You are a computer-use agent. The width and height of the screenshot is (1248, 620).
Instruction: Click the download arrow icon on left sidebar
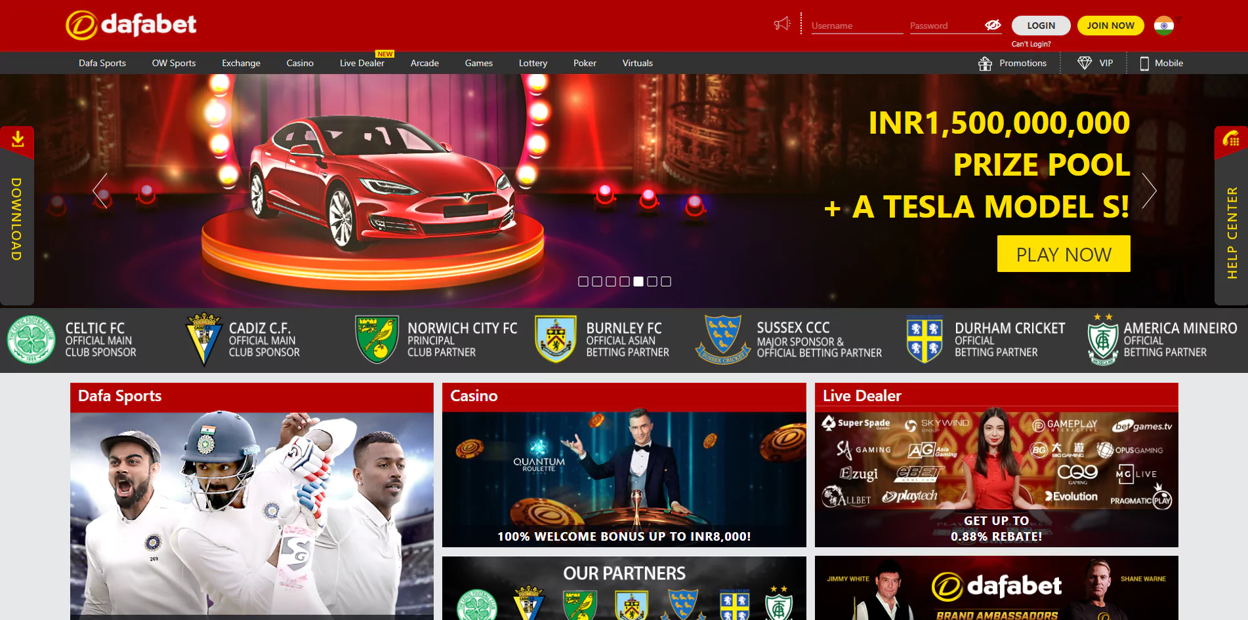click(18, 139)
